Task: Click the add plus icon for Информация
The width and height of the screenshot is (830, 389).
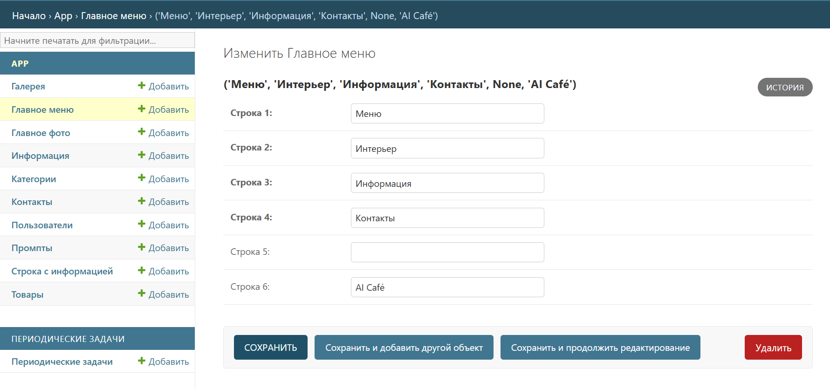Action: (x=142, y=155)
